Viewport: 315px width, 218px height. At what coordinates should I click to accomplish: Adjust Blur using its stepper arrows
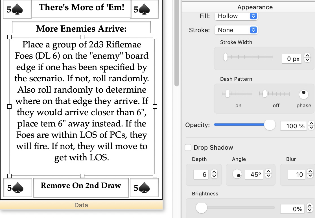click(310, 174)
